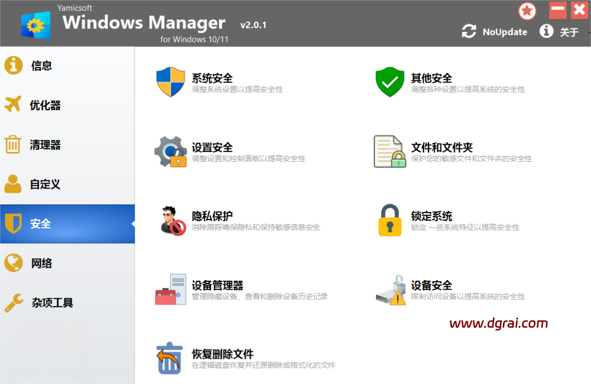Viewport: 591px width, 384px height.
Task: Open 设置安全 gear with lock icon
Action: click(x=171, y=151)
